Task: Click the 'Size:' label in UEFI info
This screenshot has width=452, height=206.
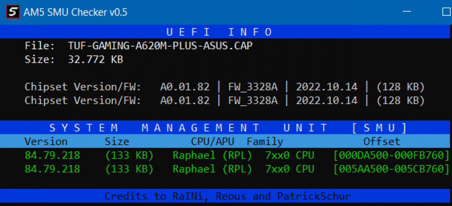Action: pos(40,60)
